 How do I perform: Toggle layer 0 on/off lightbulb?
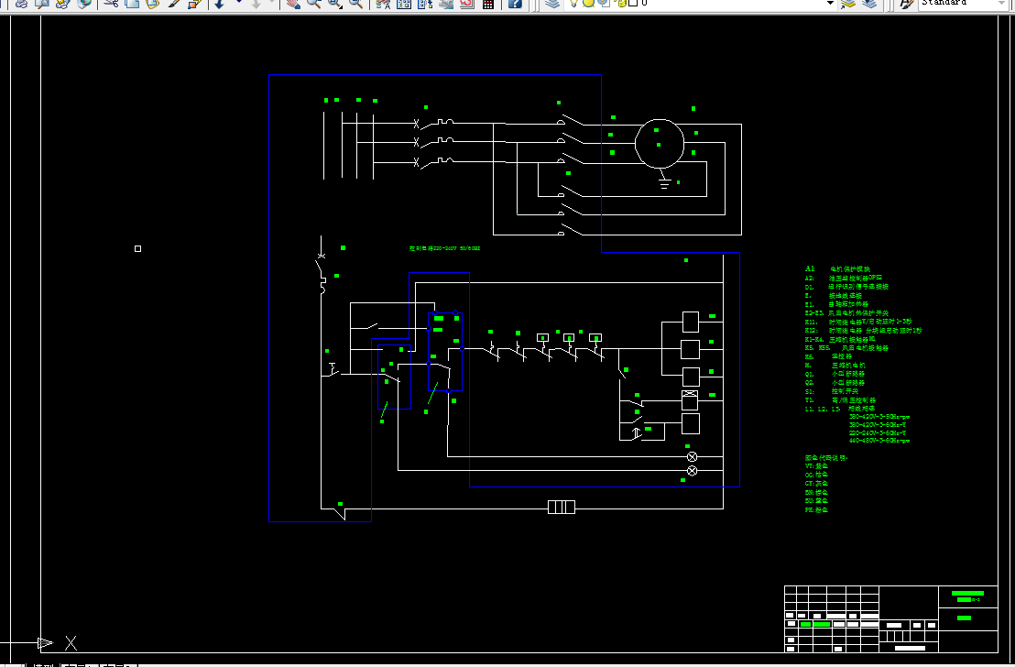tap(573, 4)
